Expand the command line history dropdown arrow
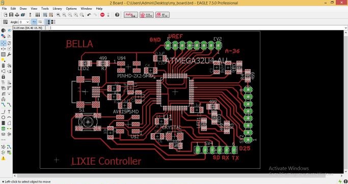The width and height of the screenshot is (348, 184). click(x=345, y=28)
